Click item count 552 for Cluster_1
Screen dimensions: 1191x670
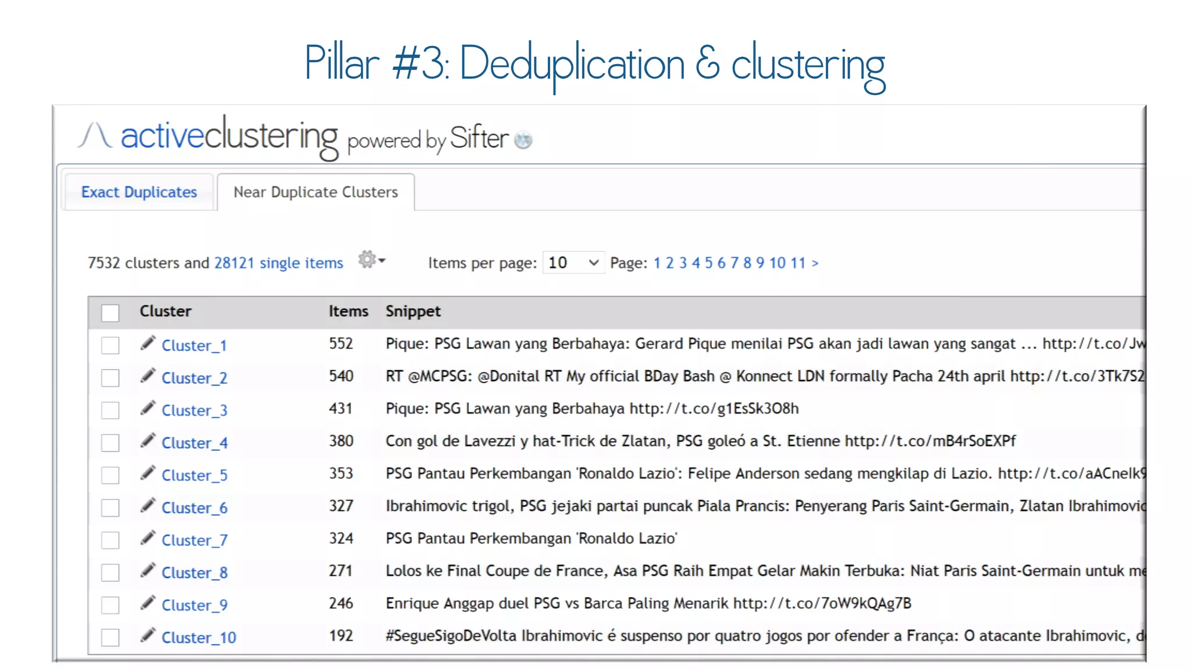click(x=341, y=344)
